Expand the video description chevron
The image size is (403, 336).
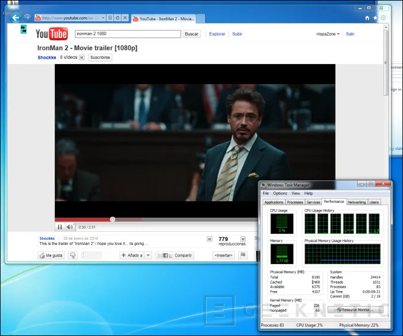pos(210,239)
